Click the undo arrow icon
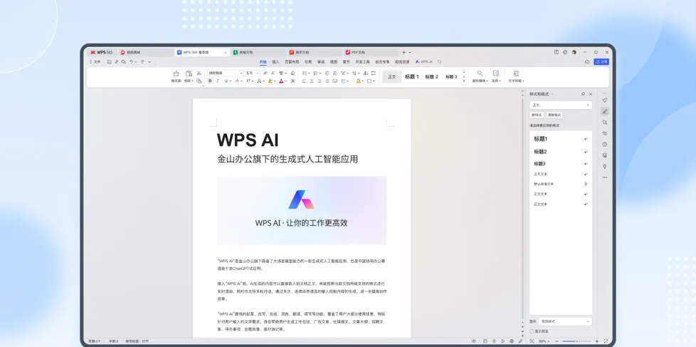Screen dimensions: 696x347 pyautogui.click(x=132, y=62)
